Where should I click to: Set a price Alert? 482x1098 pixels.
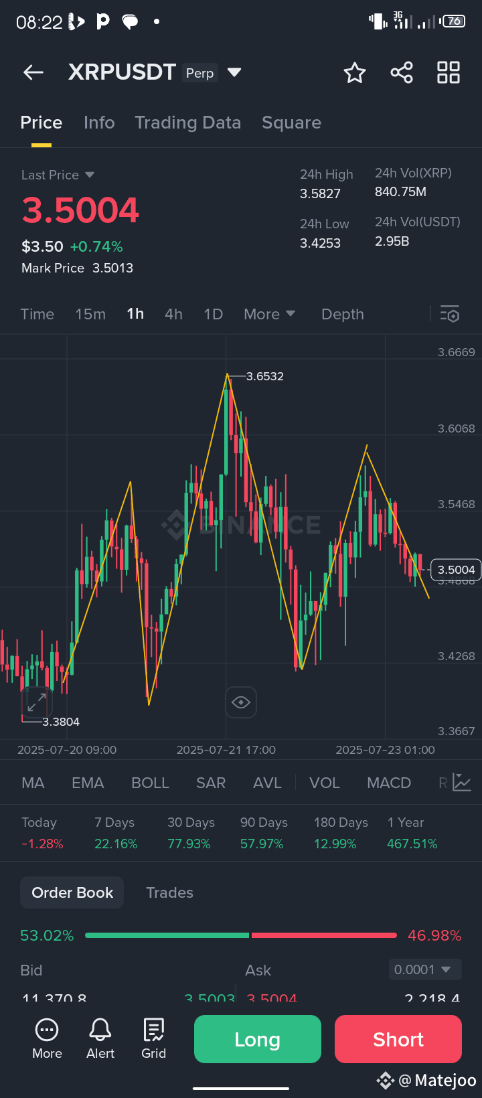click(100, 1039)
